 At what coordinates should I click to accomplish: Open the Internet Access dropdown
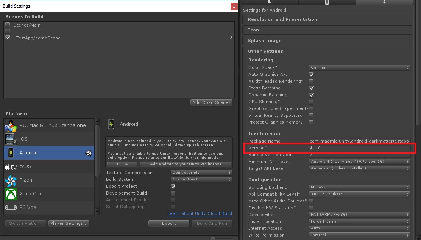coord(360,228)
